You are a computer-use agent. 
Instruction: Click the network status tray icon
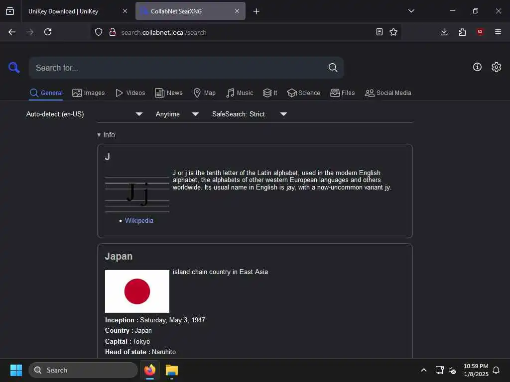pyautogui.click(x=439, y=370)
